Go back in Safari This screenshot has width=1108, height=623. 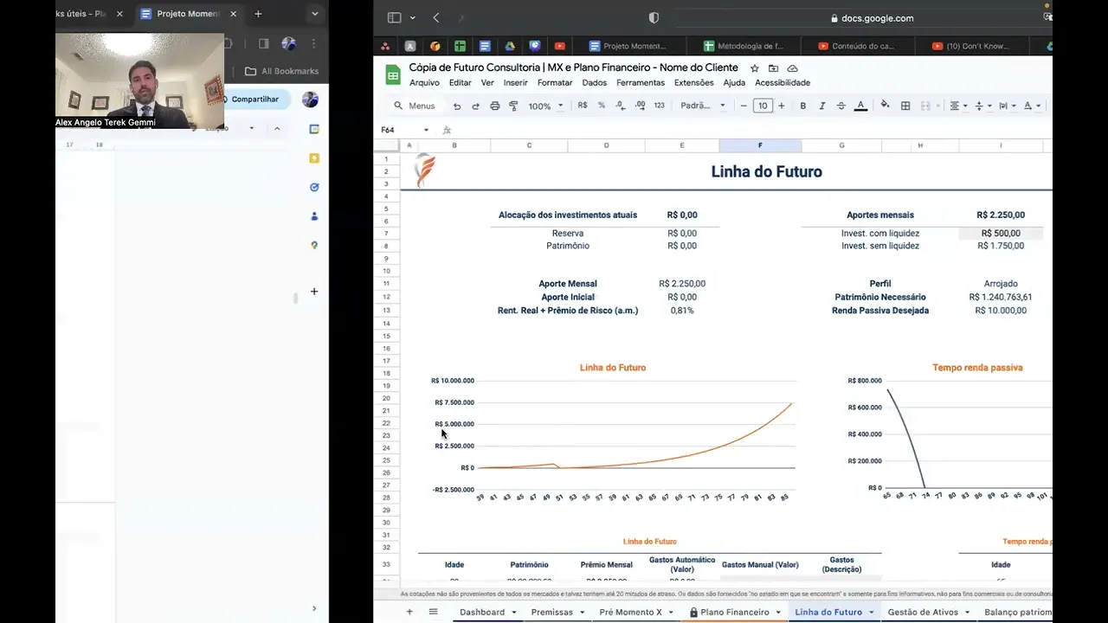tap(436, 17)
